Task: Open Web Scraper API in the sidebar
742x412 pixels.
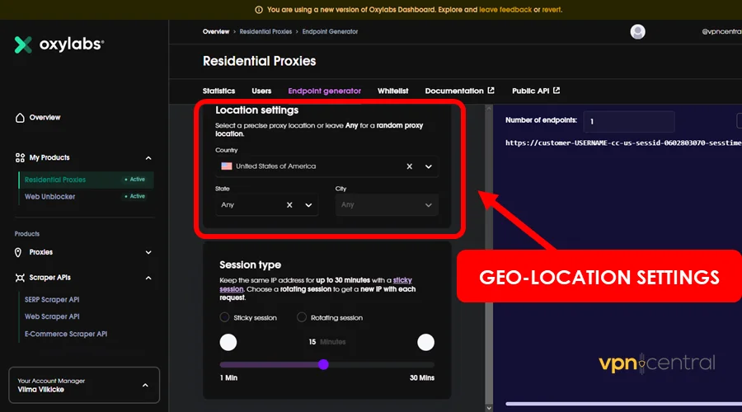Action: click(52, 316)
